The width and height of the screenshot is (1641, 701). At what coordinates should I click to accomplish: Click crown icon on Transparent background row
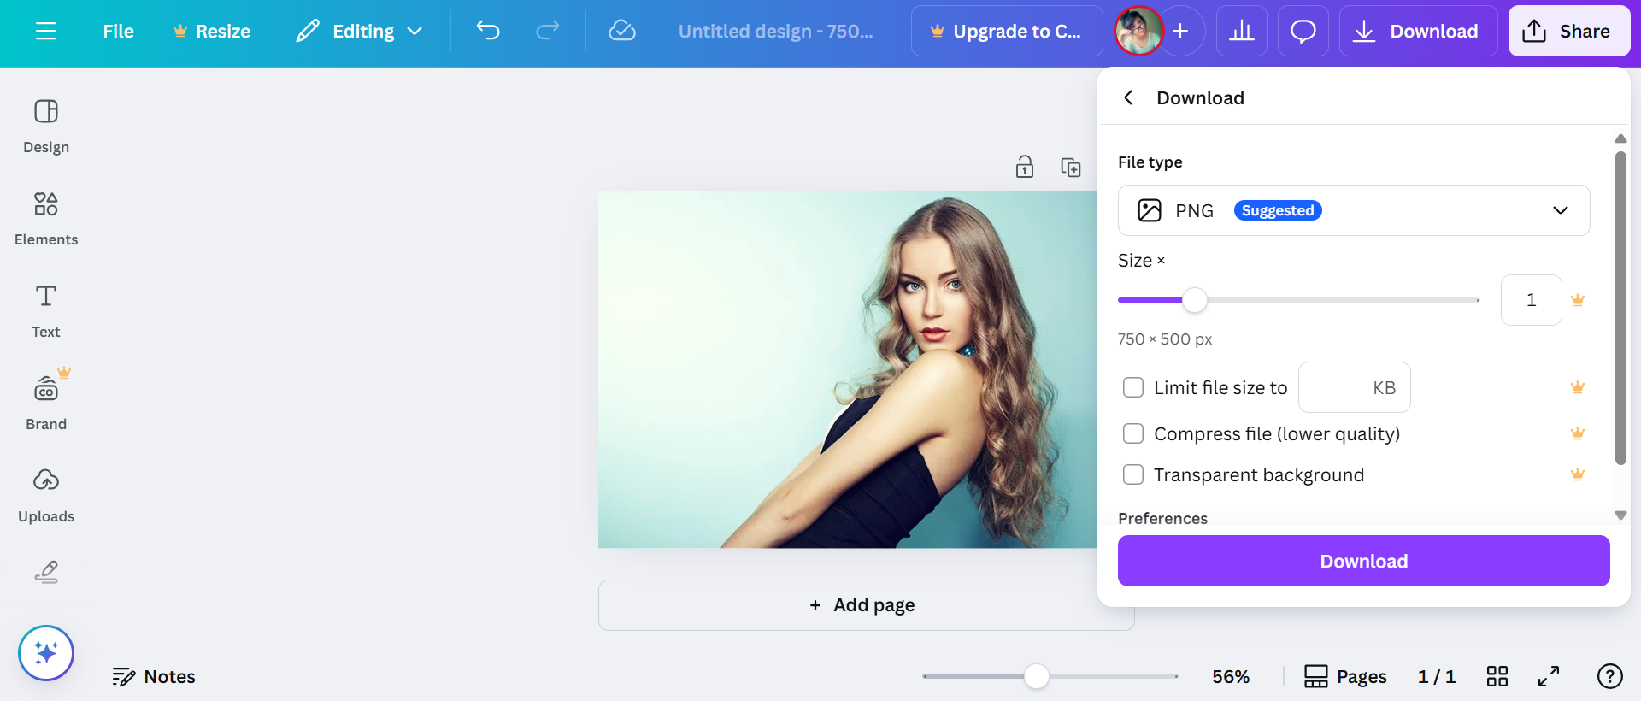pyautogui.click(x=1578, y=474)
